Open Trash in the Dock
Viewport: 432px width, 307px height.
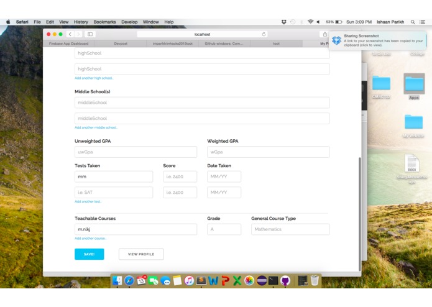(315, 280)
